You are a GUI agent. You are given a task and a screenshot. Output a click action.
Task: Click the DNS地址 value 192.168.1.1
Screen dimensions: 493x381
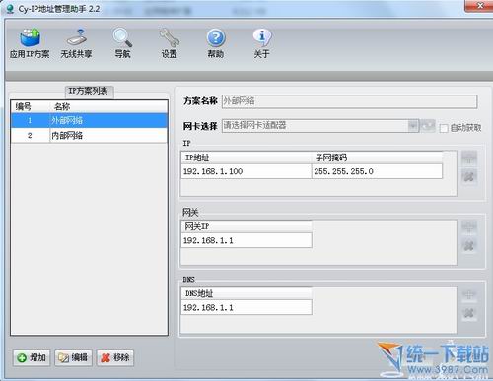click(246, 307)
